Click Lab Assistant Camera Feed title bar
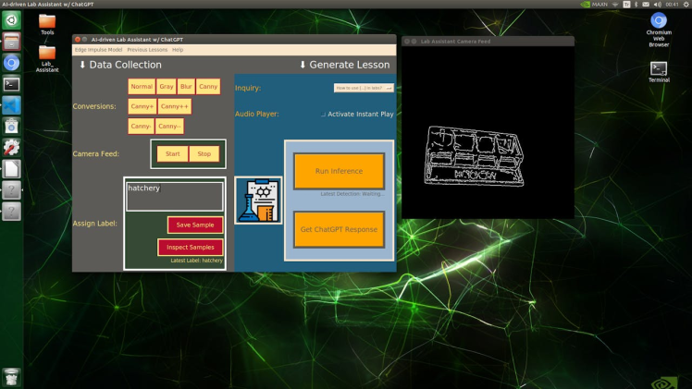 click(488, 42)
